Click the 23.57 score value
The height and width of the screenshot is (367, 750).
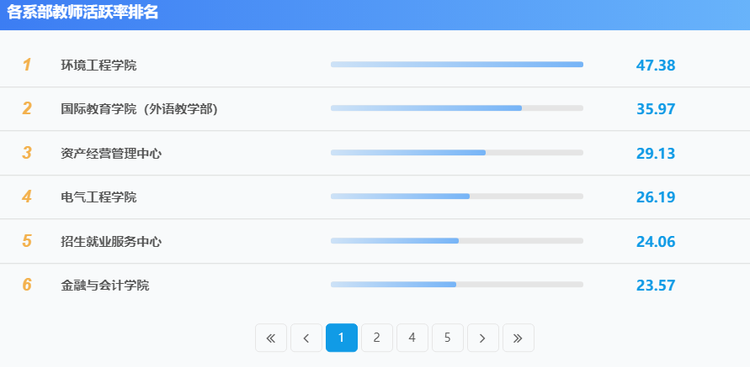(x=656, y=286)
